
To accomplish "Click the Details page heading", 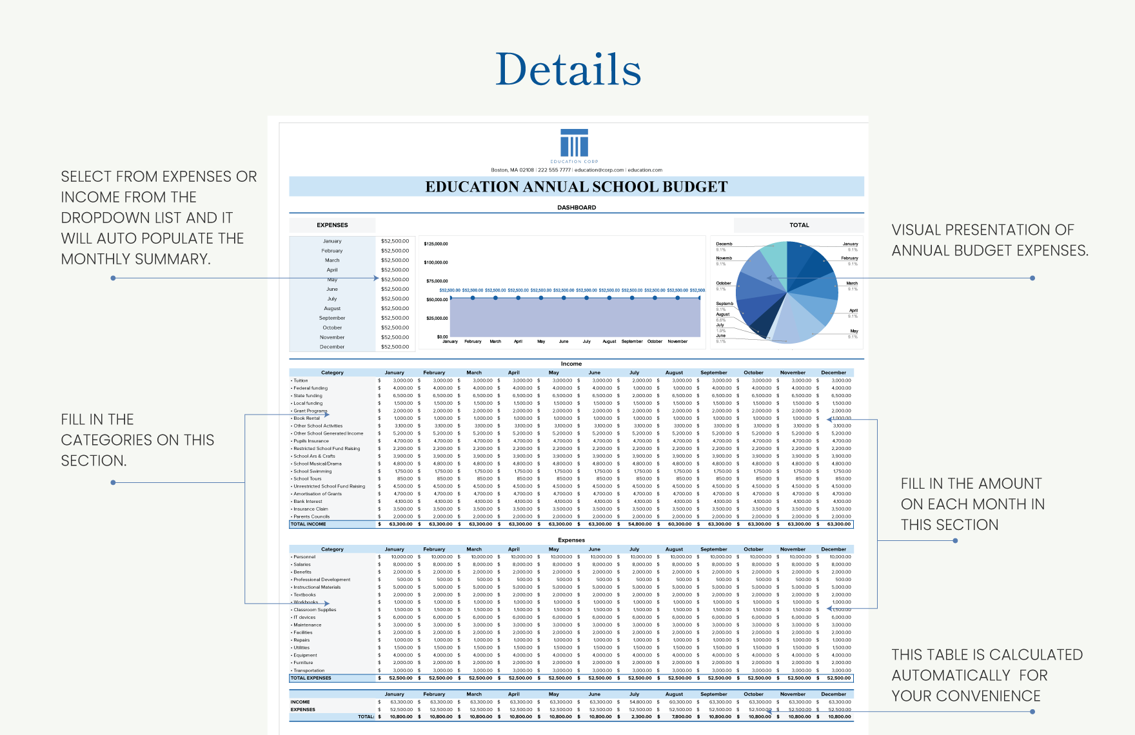I will point(568,69).
